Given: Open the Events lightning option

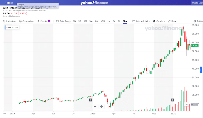Looking at the screenshot, I should coord(42,21).
